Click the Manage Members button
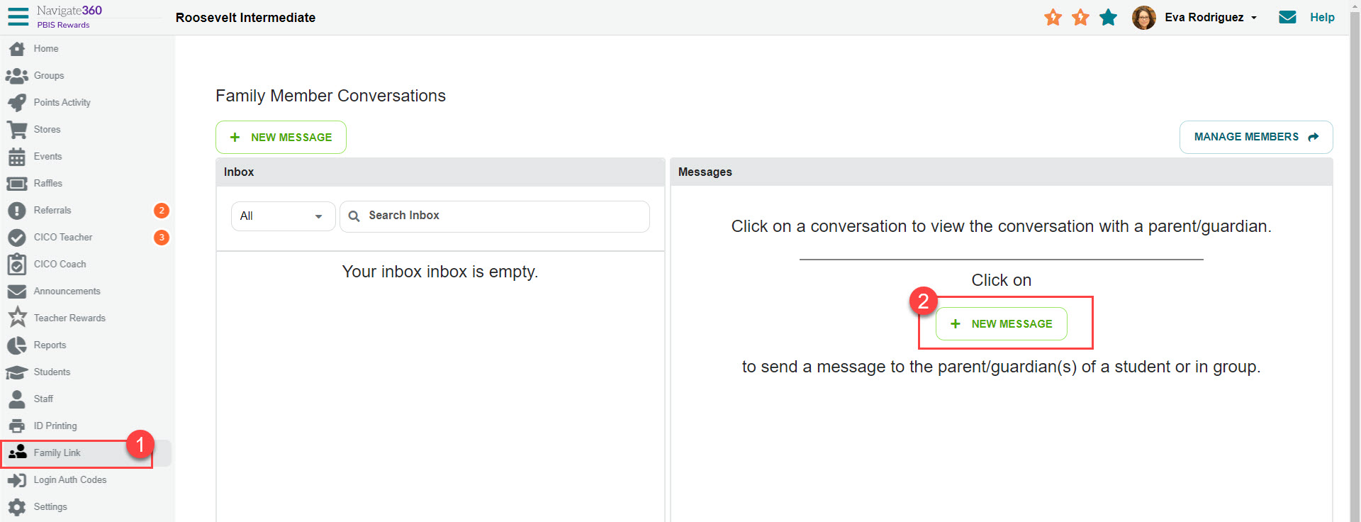The image size is (1361, 522). tap(1255, 137)
